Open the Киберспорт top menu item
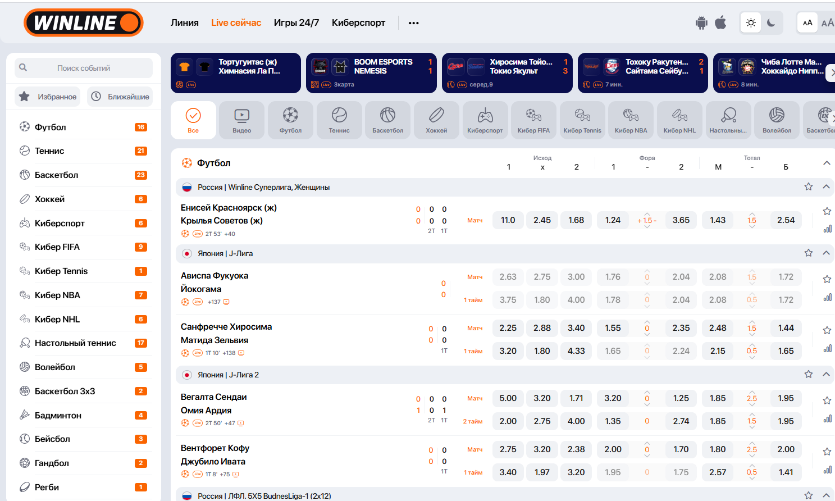Viewport: 835px width, 501px height. [x=358, y=23]
